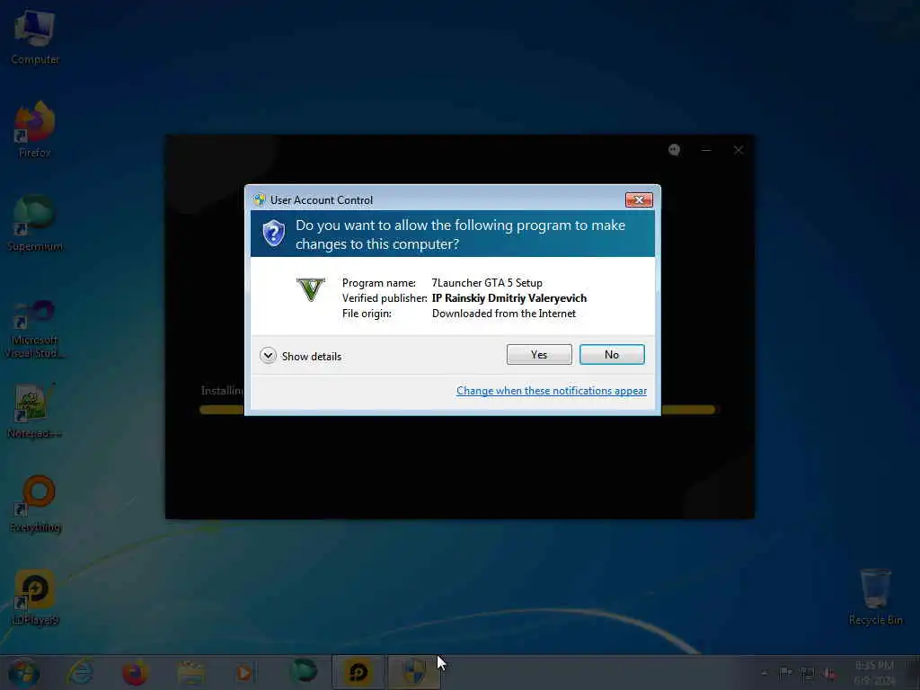Screen dimensions: 920x690
Task: Open the Recycle Bin desktop icon
Action: 875,597
